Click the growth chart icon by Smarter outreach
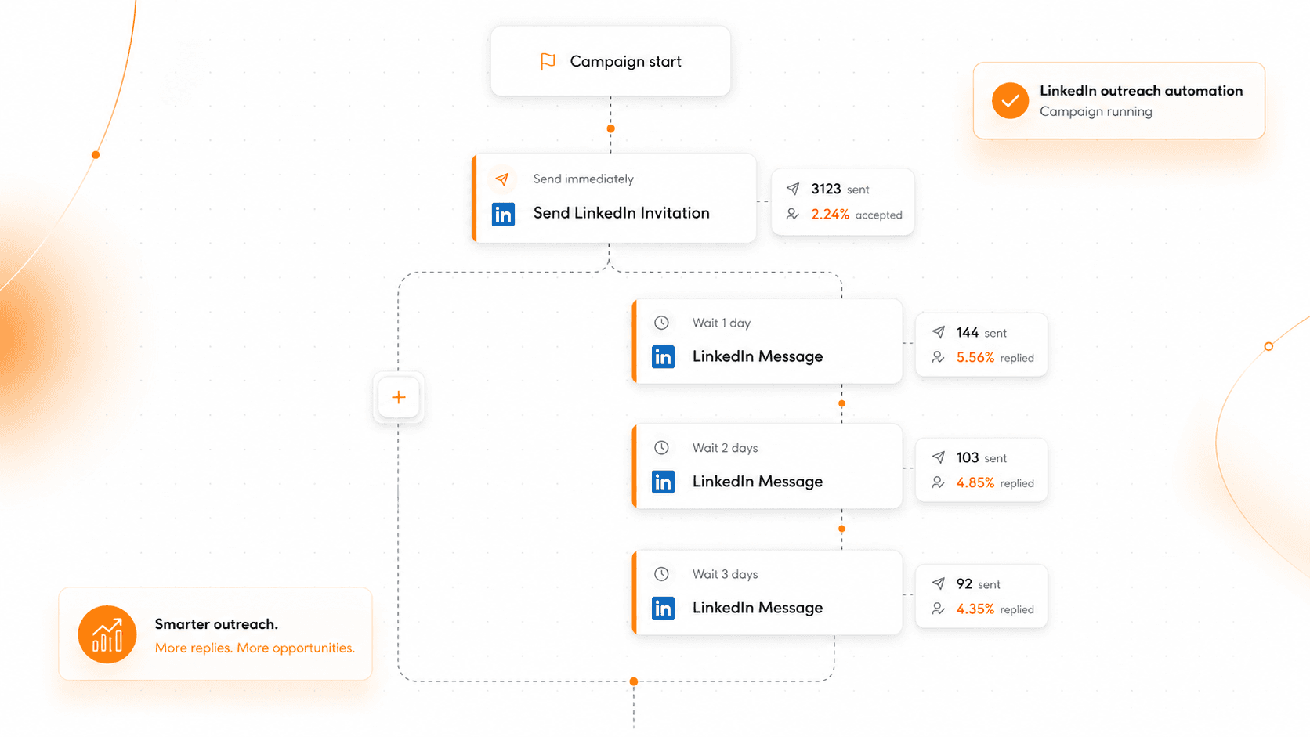Screen dimensions: 1310x737 click(107, 634)
